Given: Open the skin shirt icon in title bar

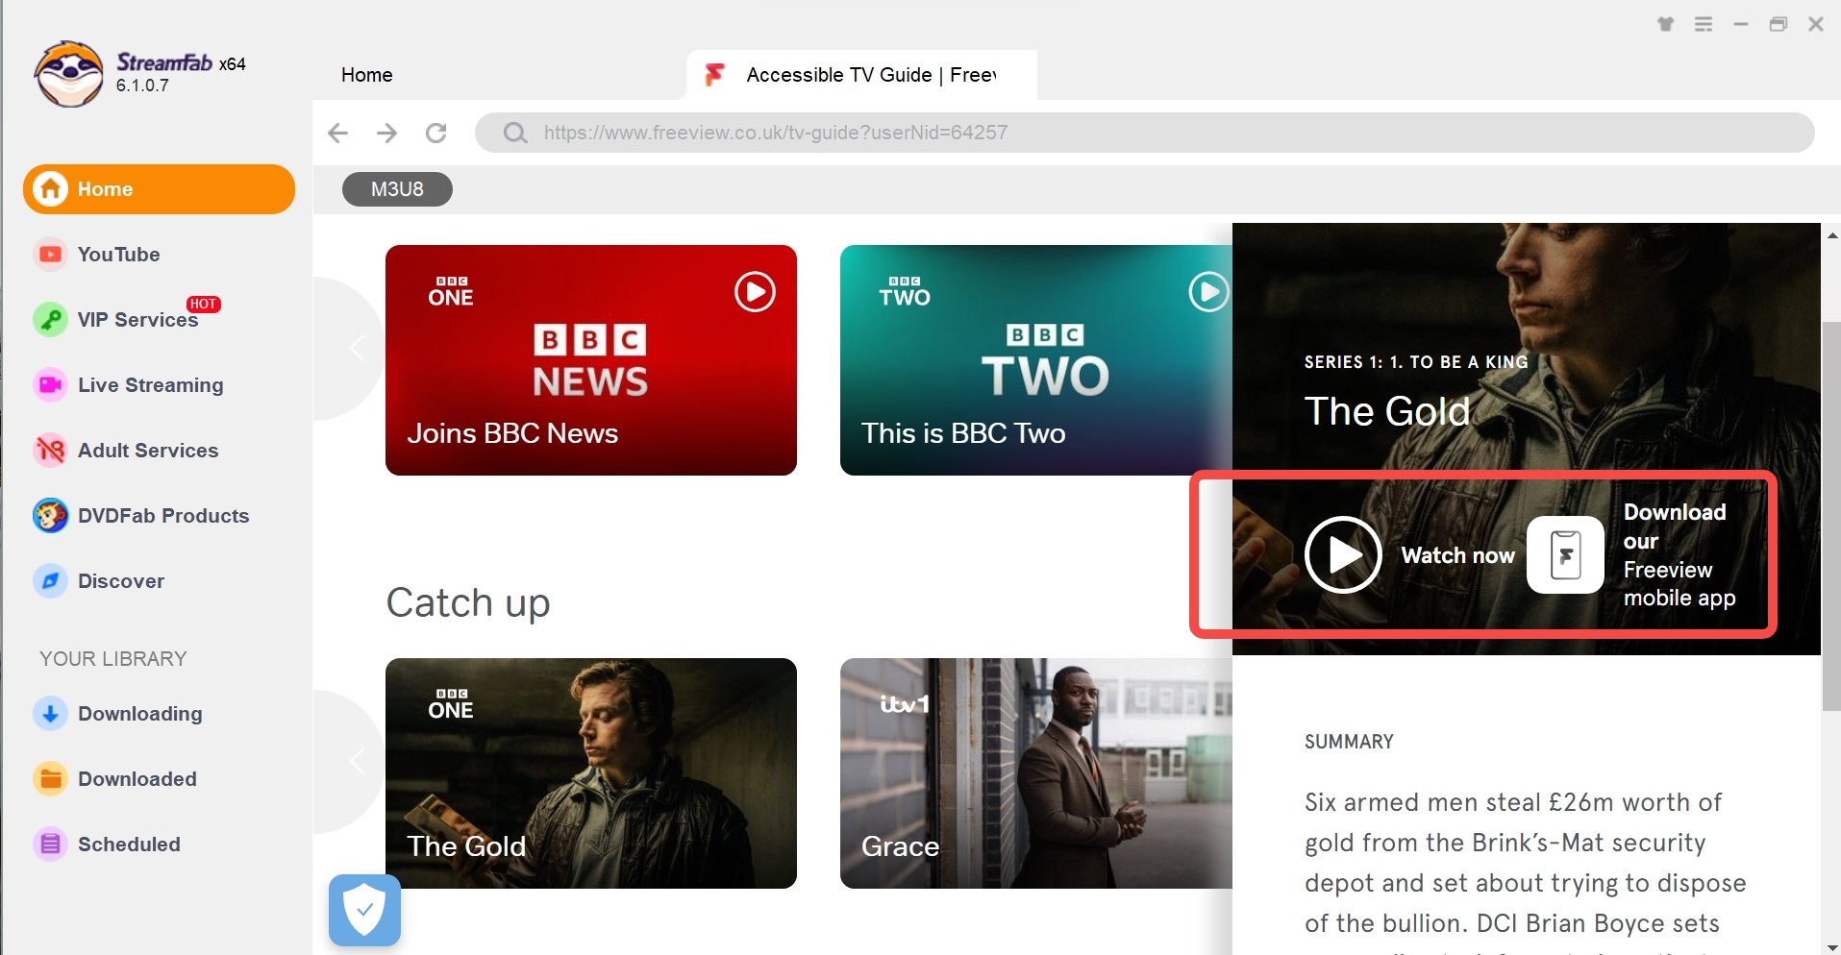Looking at the screenshot, I should coord(1666,24).
